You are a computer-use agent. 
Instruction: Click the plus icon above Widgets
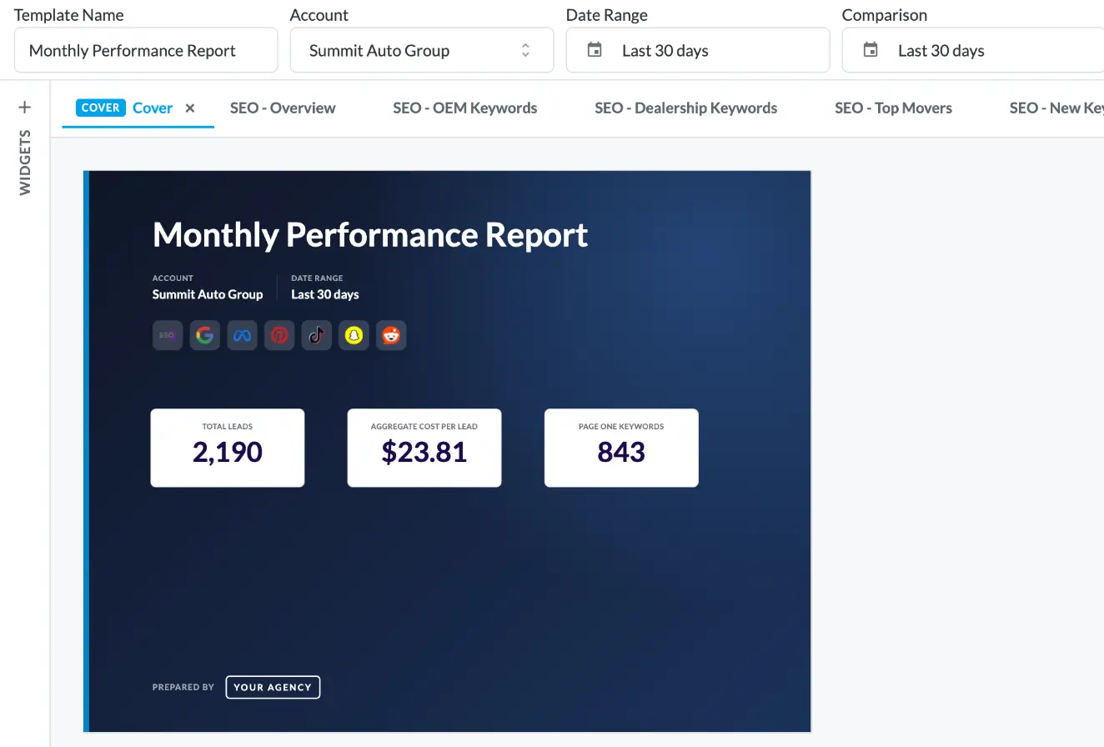click(x=25, y=107)
